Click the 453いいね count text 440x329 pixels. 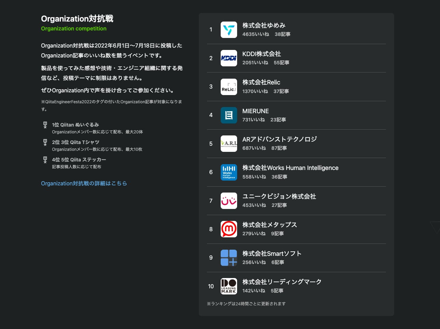point(254,205)
